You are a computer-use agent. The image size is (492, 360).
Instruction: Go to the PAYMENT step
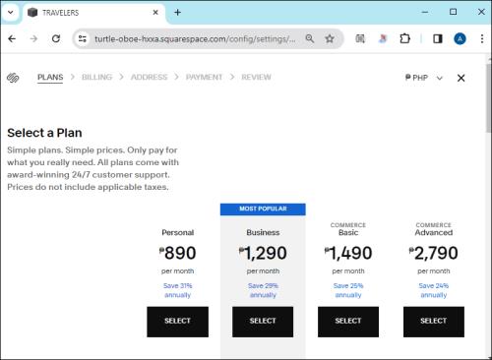(204, 78)
